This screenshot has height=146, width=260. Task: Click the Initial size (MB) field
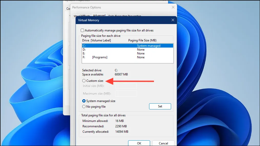pos(126,86)
